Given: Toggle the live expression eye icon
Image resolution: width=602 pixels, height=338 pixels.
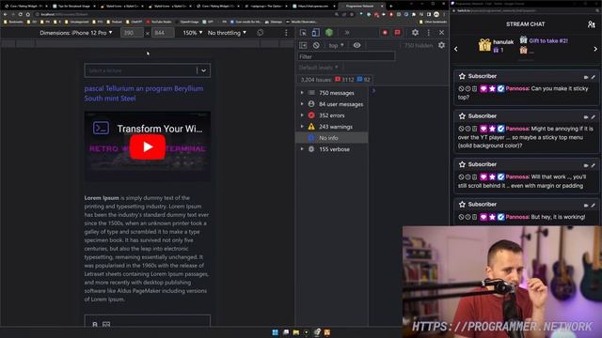Looking at the screenshot, I should [356, 46].
